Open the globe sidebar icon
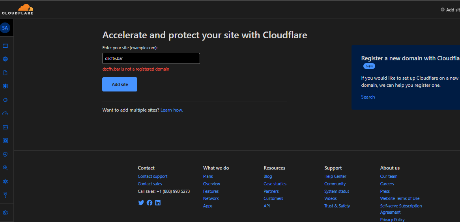 pos(5,59)
